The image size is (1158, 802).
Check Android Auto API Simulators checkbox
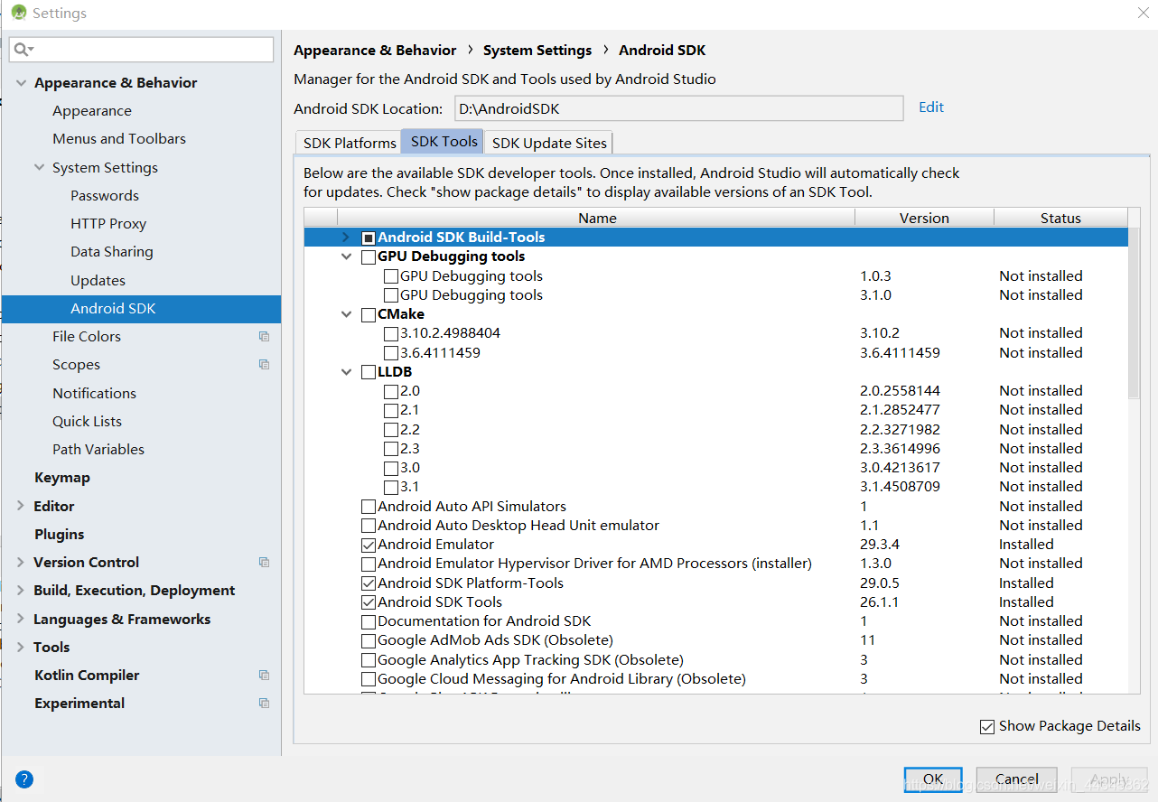[368, 507]
